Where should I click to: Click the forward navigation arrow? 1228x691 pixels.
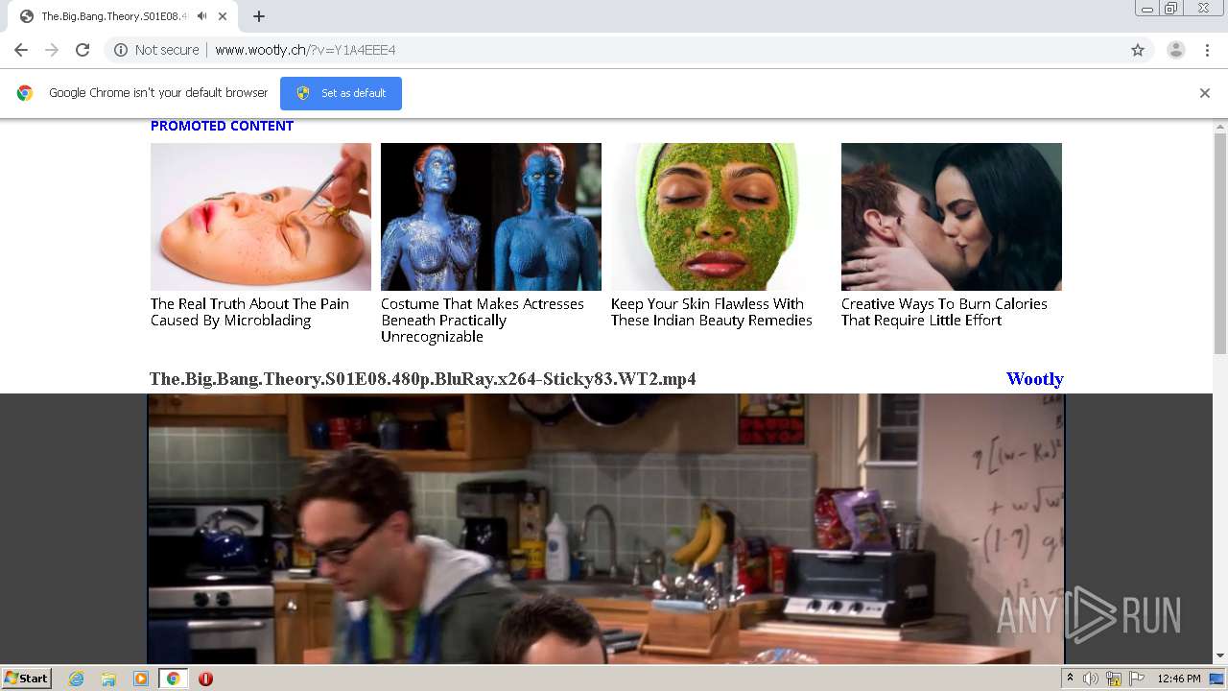tap(52, 50)
